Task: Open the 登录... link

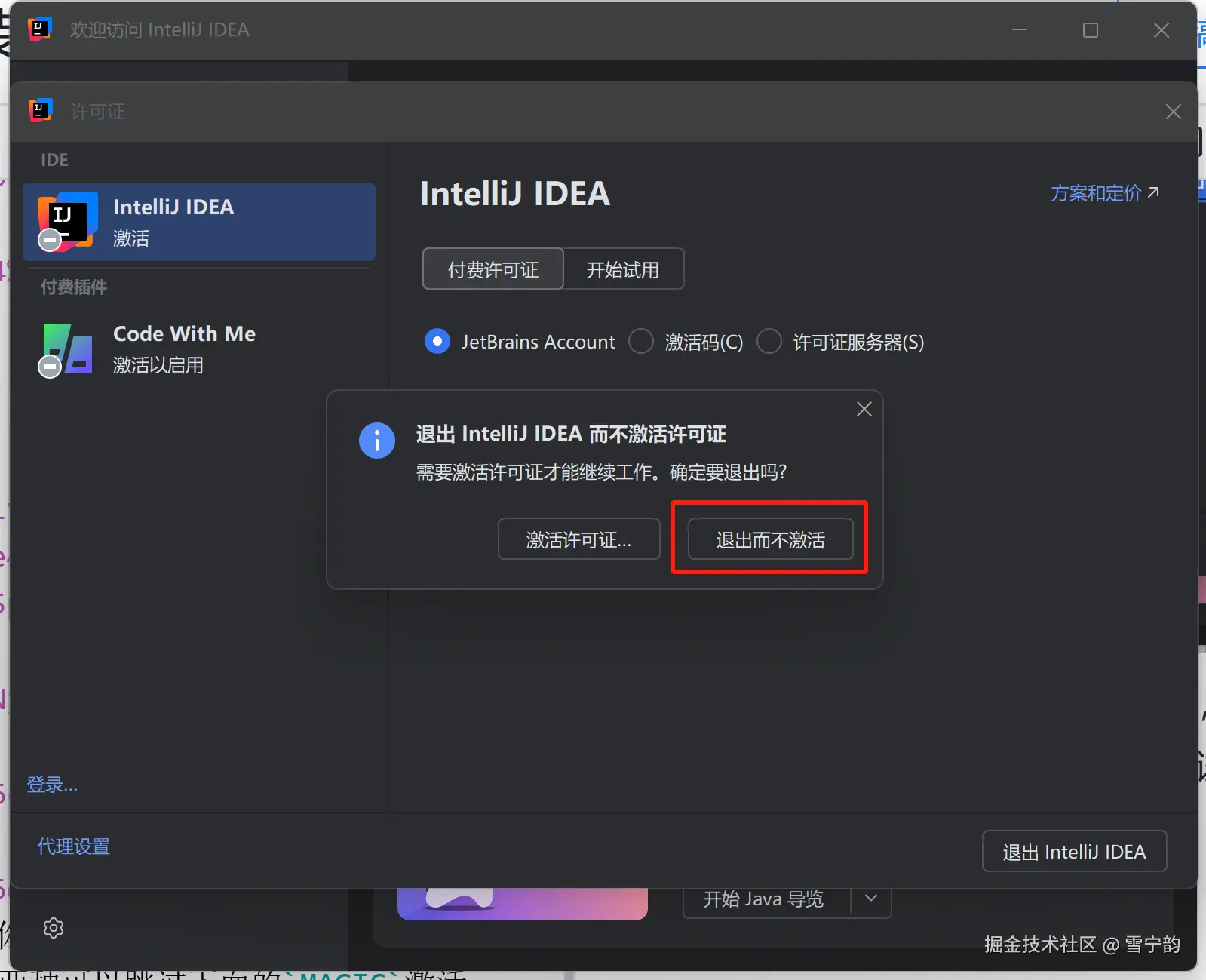Action: coord(52,785)
